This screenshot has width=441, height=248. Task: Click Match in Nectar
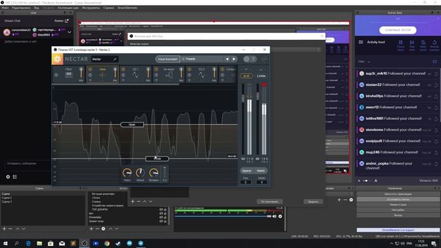coord(260,171)
